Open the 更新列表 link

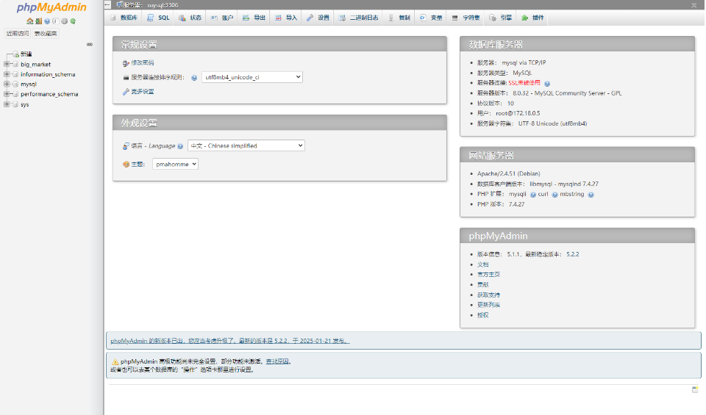pyautogui.click(x=488, y=305)
